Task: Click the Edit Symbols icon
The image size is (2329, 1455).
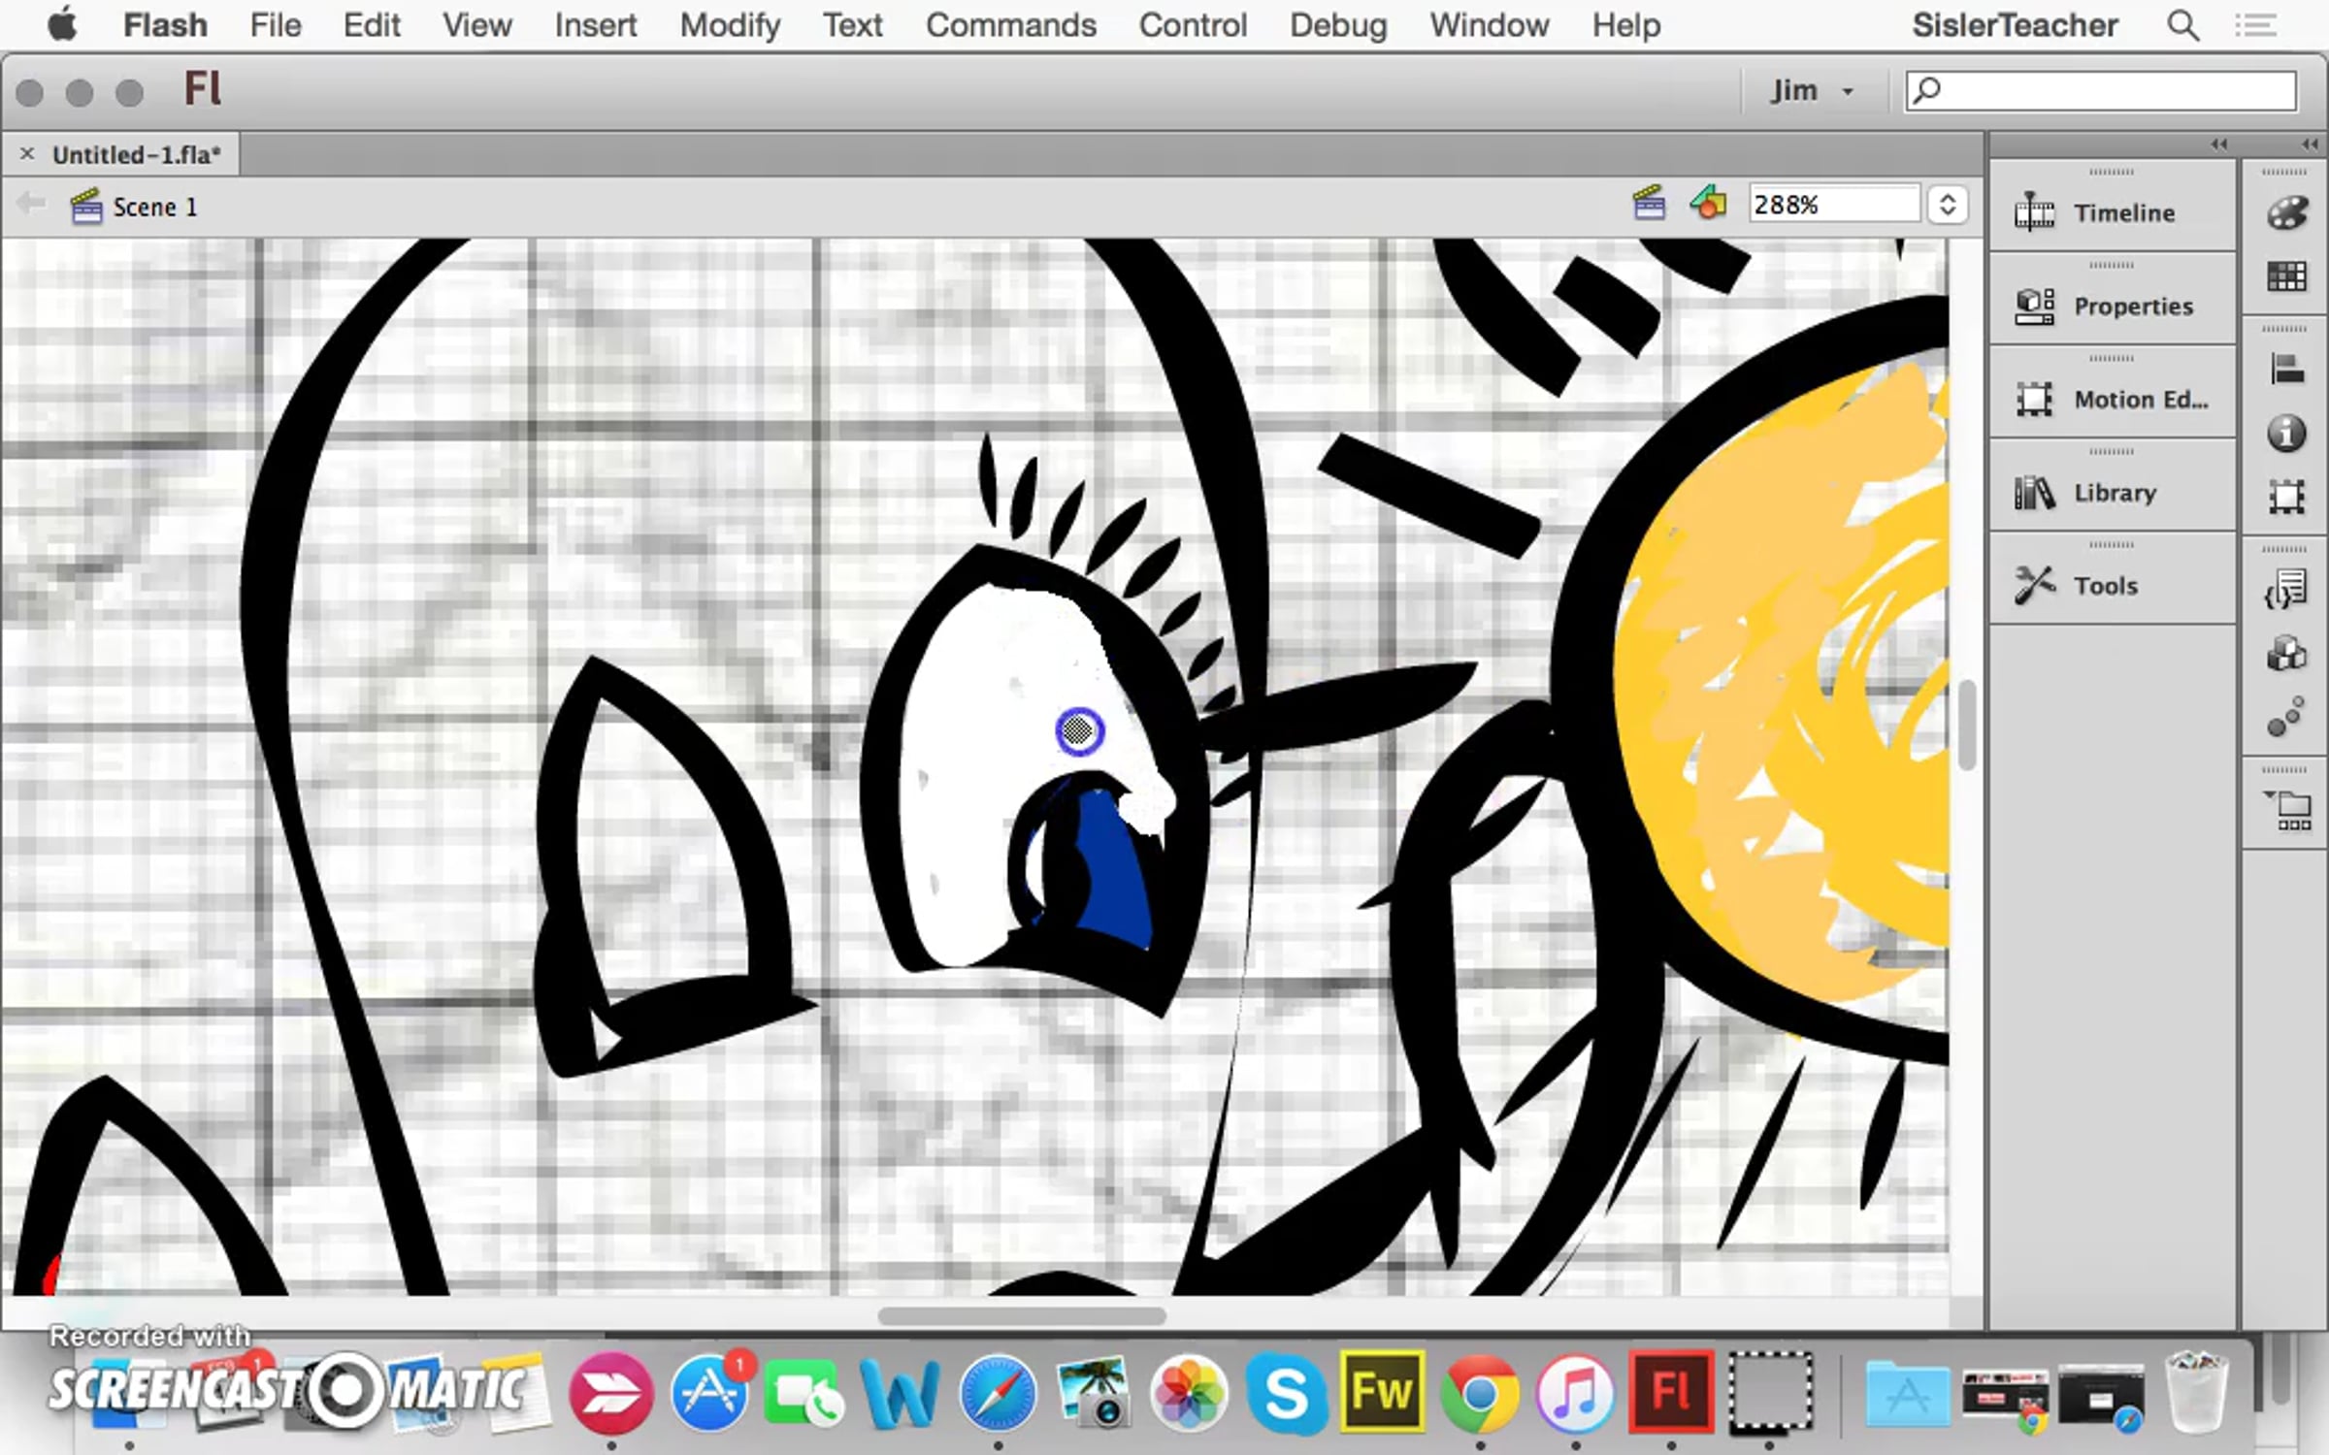Action: pyautogui.click(x=1708, y=205)
